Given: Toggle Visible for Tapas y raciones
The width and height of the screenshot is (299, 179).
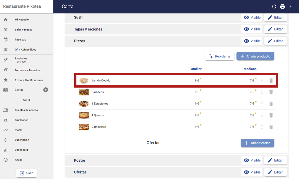Looking at the screenshot, I should point(252,29).
